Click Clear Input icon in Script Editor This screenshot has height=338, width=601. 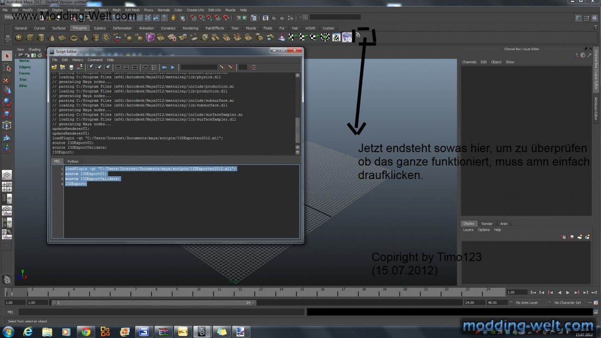[98, 68]
